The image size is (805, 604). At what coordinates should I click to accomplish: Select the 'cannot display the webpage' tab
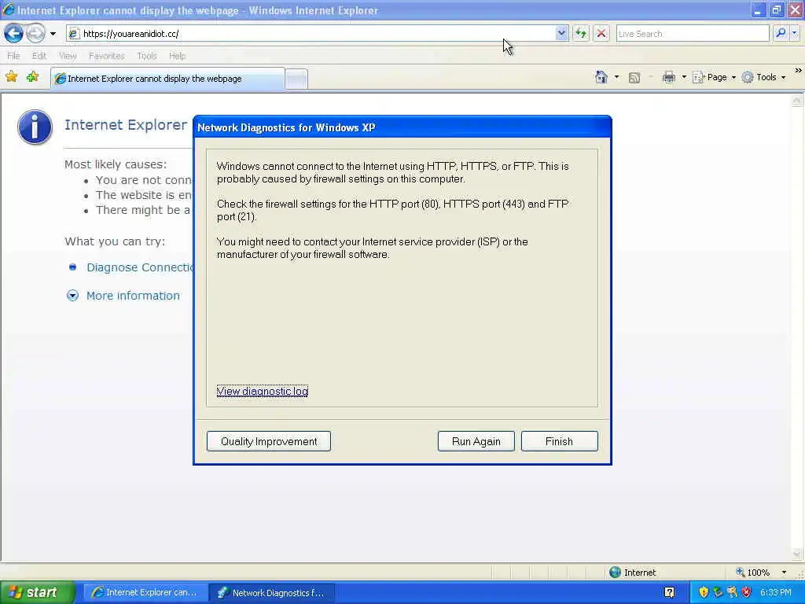coord(168,79)
